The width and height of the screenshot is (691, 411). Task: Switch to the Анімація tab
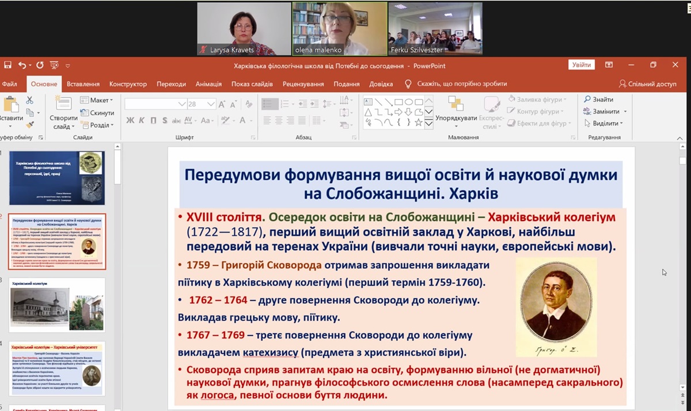pos(208,84)
